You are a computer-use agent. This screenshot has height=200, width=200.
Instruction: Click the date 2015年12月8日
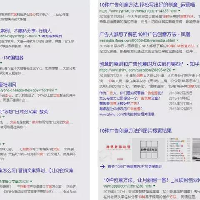180,104
